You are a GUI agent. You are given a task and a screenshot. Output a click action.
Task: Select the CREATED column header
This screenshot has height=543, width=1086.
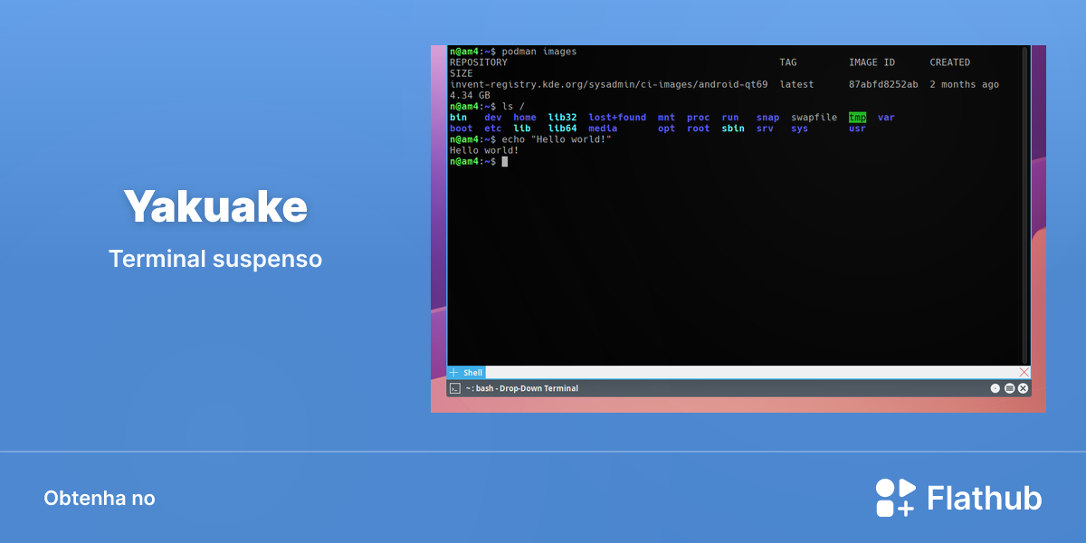coord(949,62)
